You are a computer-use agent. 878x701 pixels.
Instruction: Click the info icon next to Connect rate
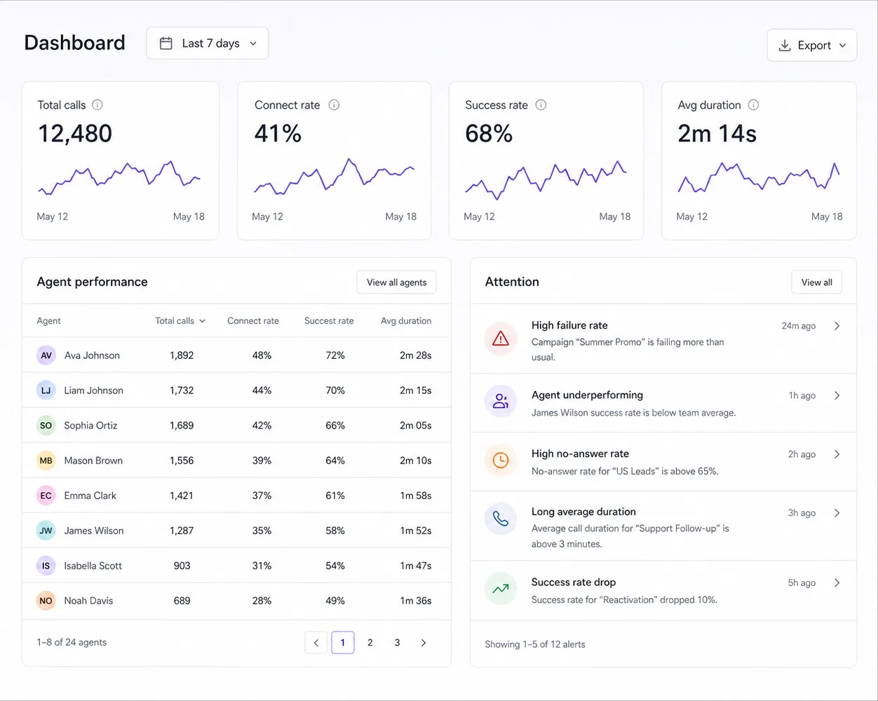[334, 105]
